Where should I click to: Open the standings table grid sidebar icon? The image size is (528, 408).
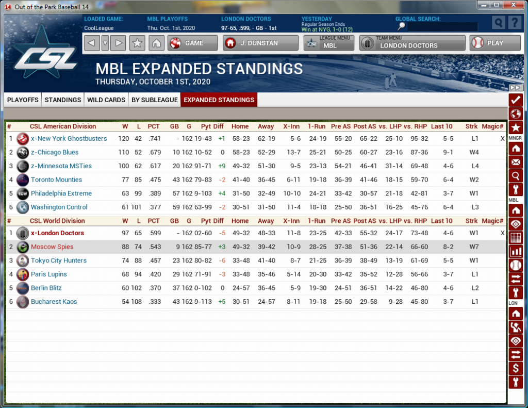coord(515,238)
